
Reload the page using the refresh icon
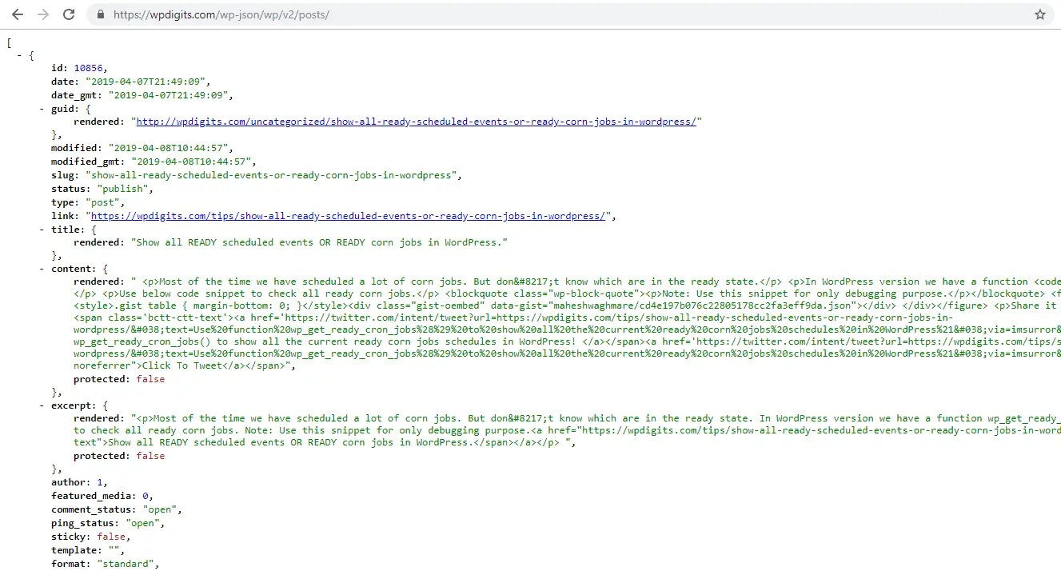[69, 14]
